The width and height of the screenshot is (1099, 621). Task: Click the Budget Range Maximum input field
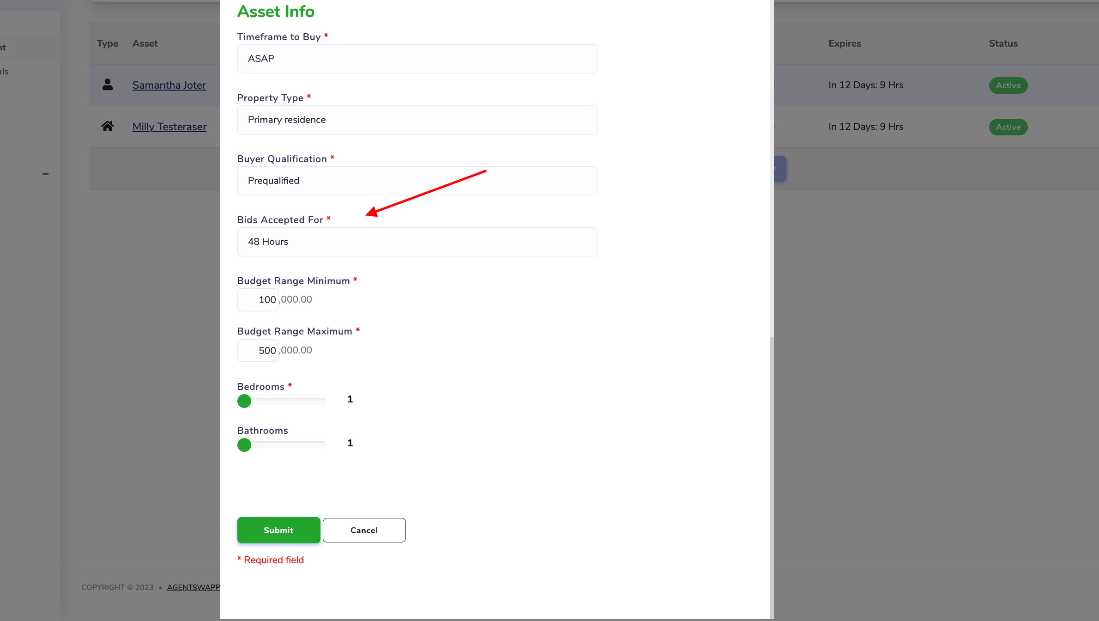258,351
